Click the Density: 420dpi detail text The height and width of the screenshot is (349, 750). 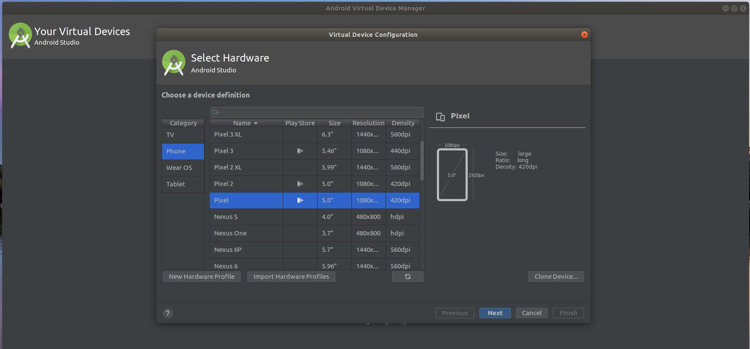pyautogui.click(x=516, y=167)
